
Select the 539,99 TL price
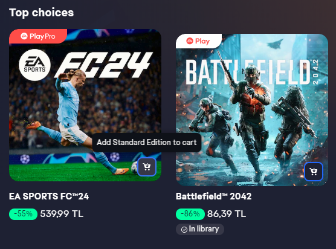[x=62, y=214]
